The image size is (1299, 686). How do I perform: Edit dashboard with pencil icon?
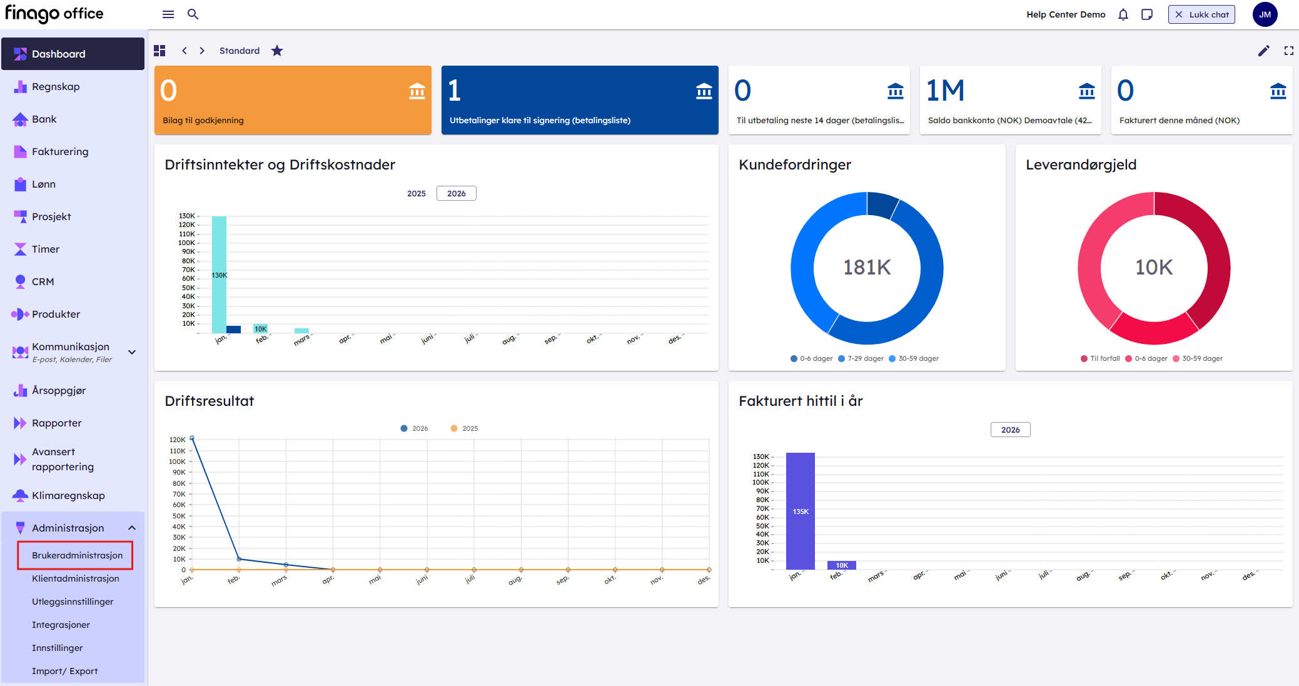coord(1263,51)
